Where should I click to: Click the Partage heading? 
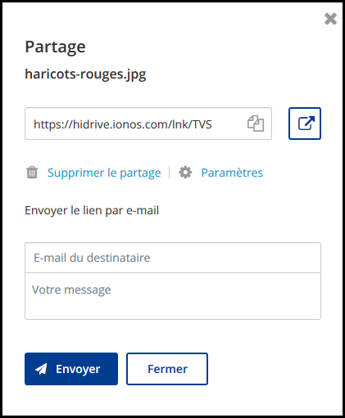click(x=55, y=47)
